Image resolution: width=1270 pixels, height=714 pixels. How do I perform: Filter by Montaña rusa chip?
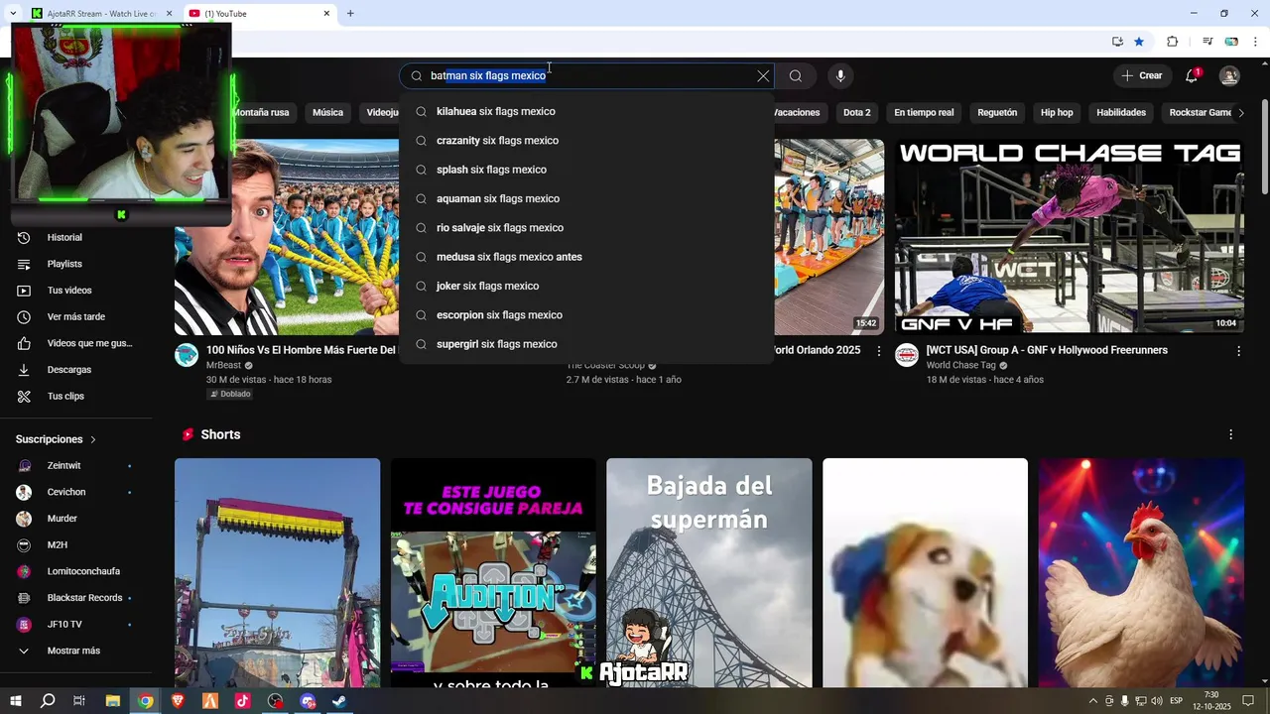click(x=261, y=113)
